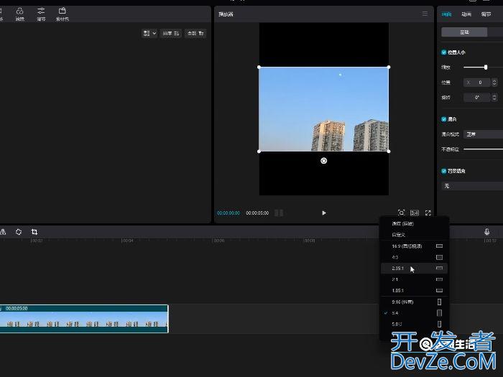This screenshot has height=377, width=503.
Task: Toggle the Position and Size checkbox
Action: point(443,52)
